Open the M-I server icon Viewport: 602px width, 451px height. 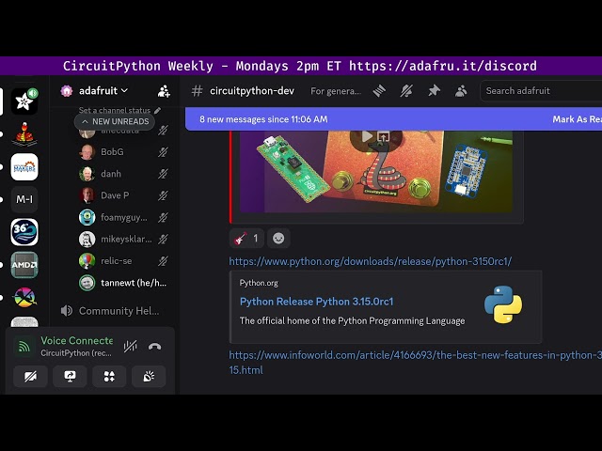[x=24, y=199]
